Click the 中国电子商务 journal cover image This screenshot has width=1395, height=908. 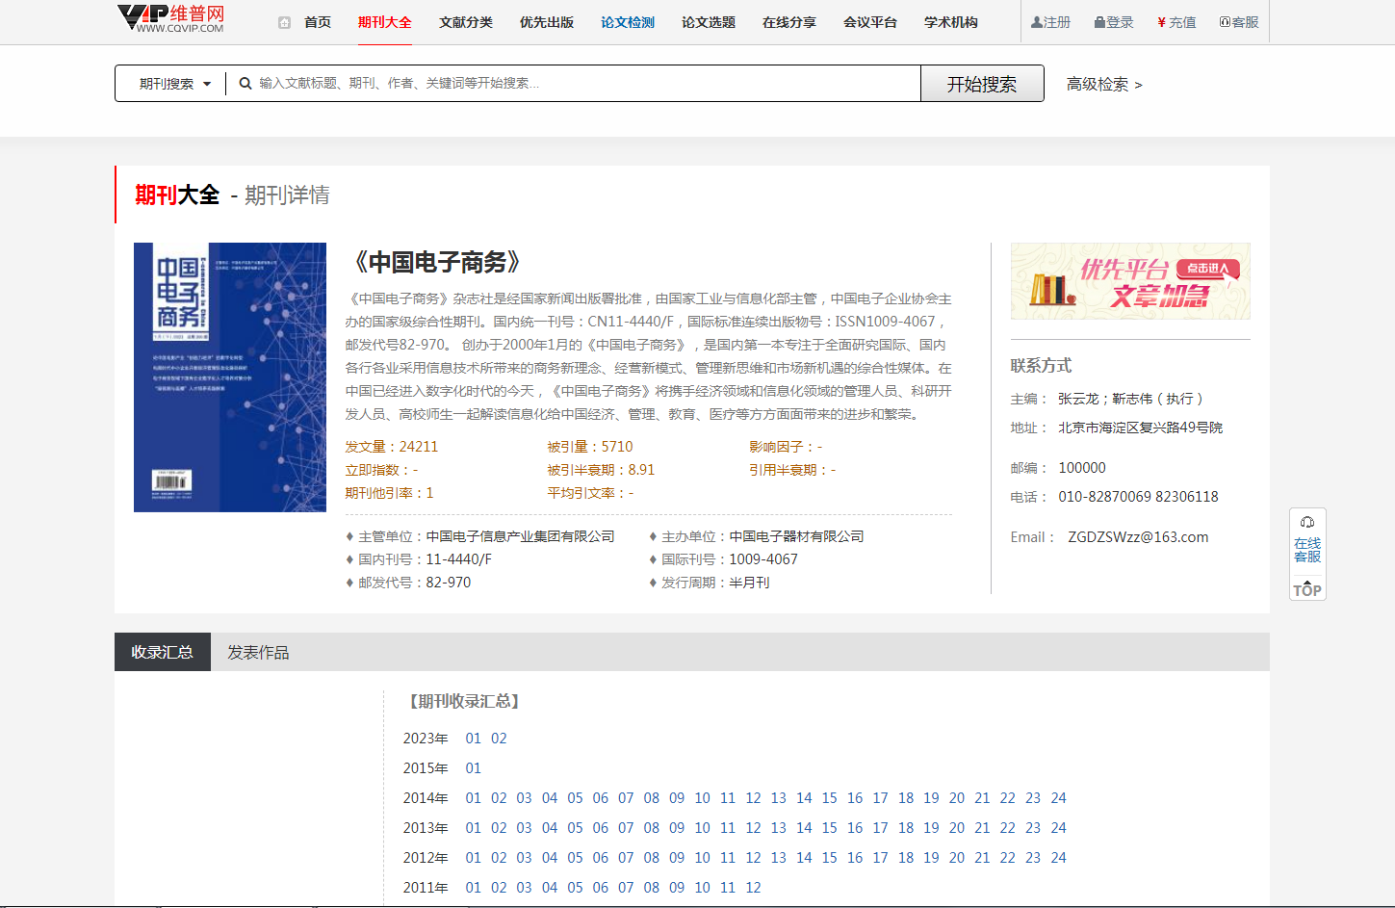[230, 377]
